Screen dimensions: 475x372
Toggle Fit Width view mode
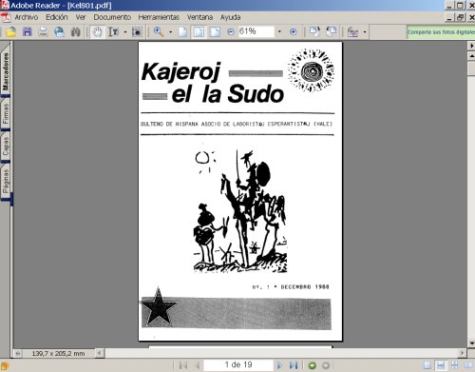(215, 31)
